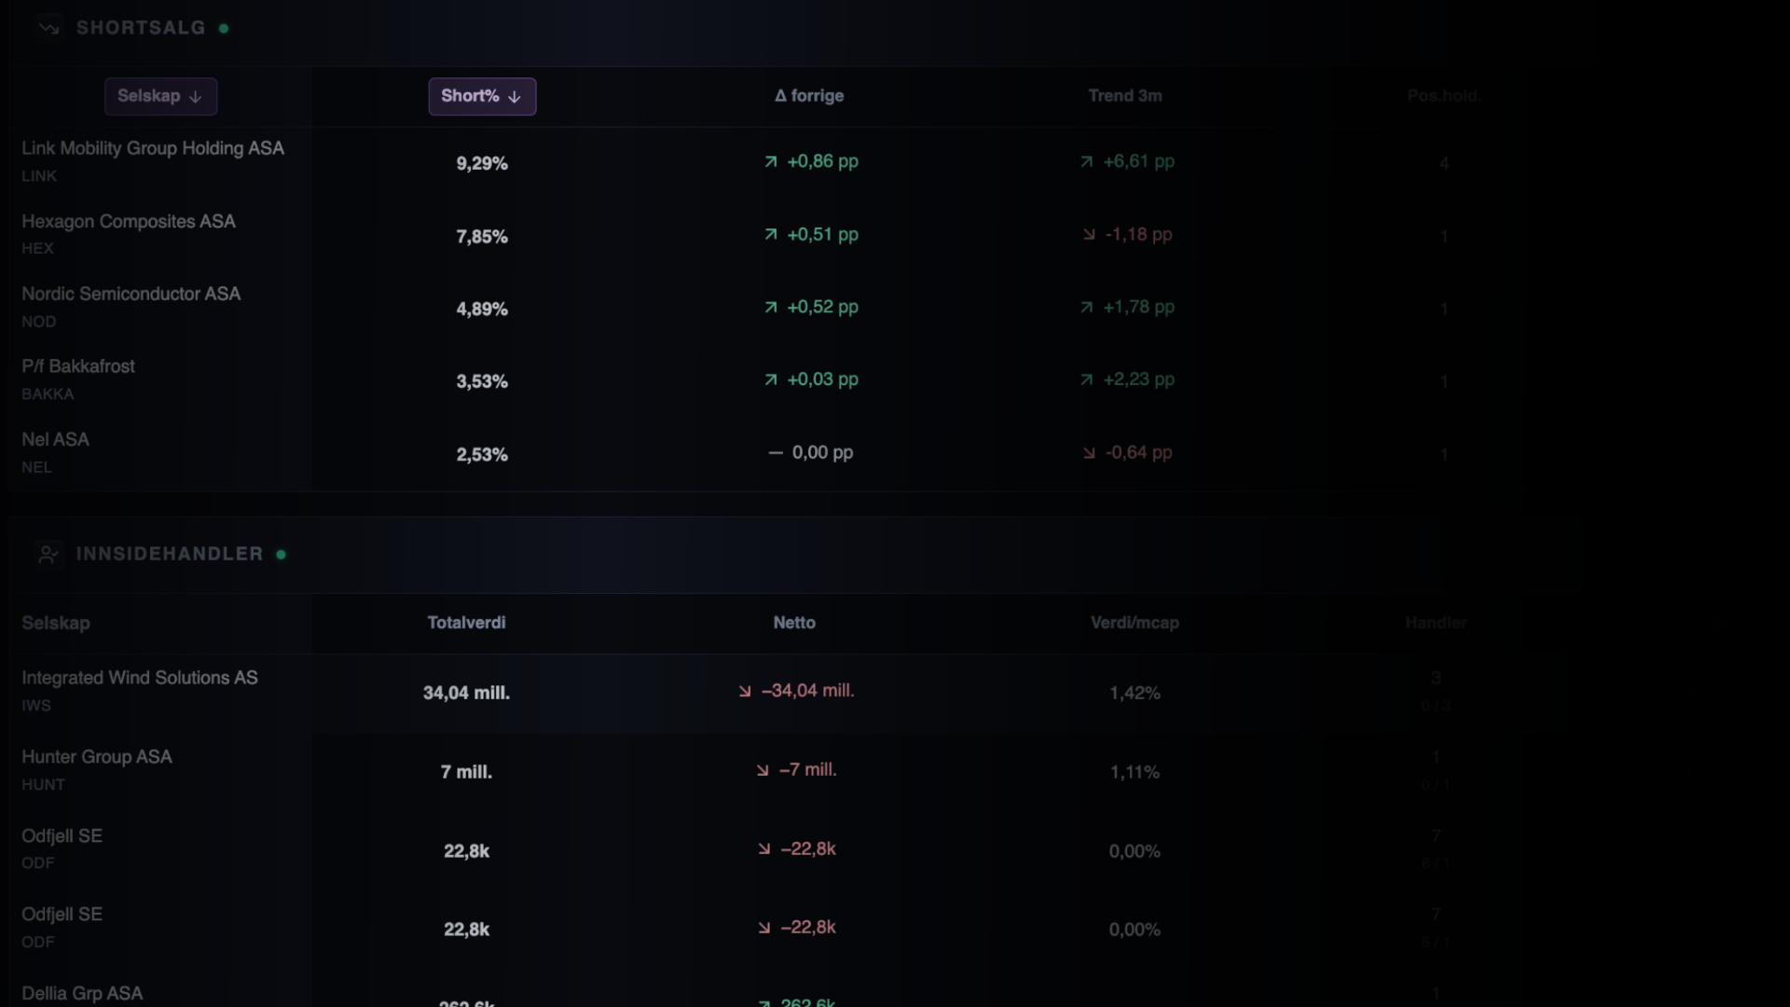Screen dimensions: 1790x1007
Task: Click the green status dot beside Shortsalg
Action: pyautogui.click(x=224, y=28)
